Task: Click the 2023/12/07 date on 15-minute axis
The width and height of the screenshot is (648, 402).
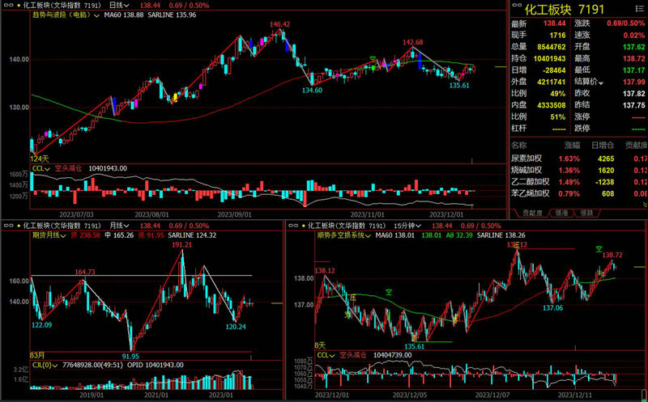Action: (492, 396)
